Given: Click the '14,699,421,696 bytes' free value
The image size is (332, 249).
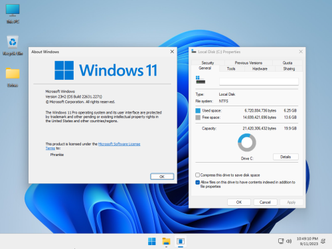Looking at the screenshot, I should 260,118.
